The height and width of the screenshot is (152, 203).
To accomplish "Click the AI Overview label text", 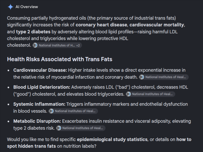I will (x=27, y=7).
